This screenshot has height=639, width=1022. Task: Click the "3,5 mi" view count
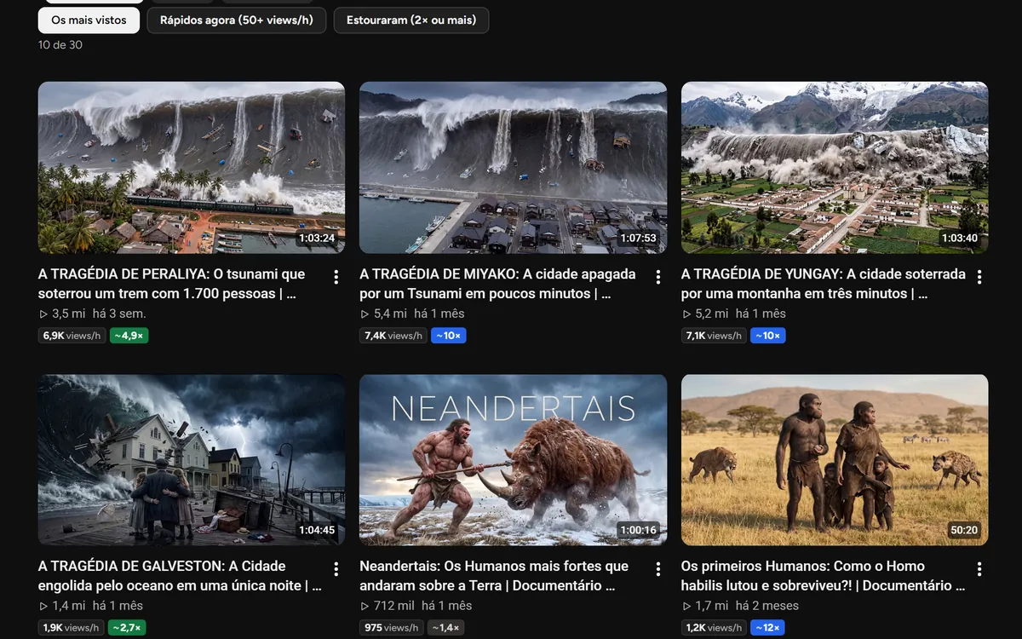pos(62,314)
